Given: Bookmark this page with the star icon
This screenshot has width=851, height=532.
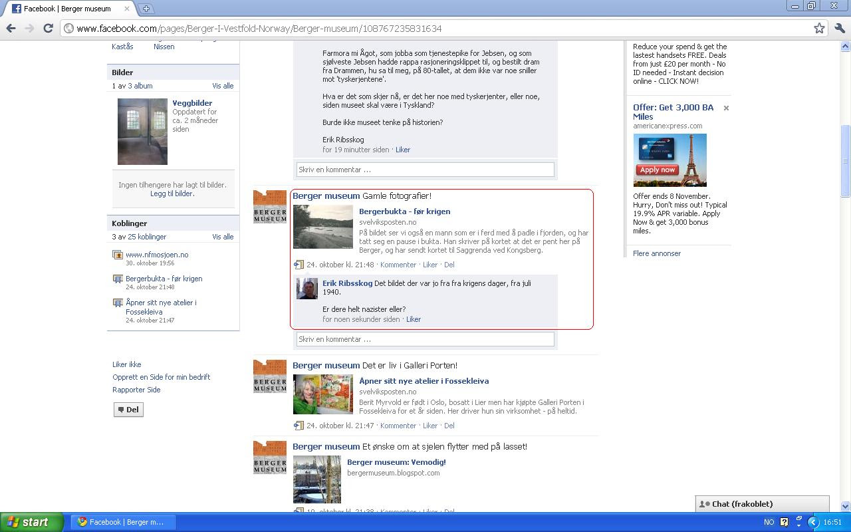Looking at the screenshot, I should click(819, 28).
